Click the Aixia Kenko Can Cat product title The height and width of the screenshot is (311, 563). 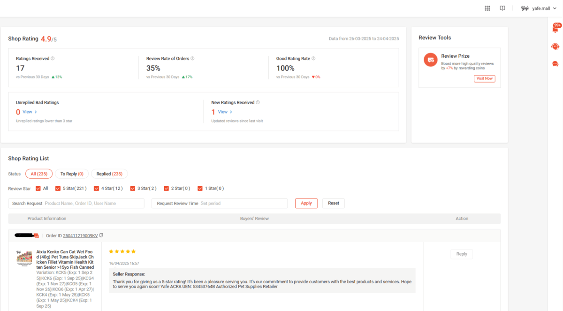65,259
